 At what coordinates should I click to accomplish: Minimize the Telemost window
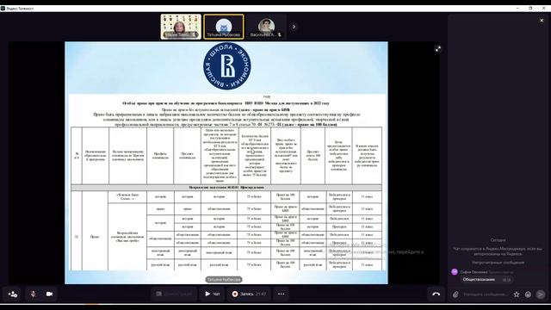pos(517,8)
